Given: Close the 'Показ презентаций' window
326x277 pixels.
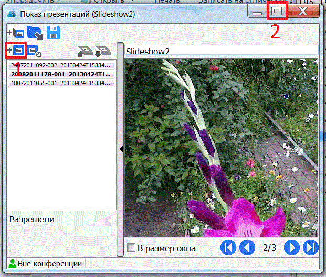Looking at the screenshot, I should (303, 11).
